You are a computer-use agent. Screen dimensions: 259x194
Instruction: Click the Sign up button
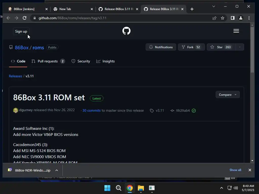point(21,31)
